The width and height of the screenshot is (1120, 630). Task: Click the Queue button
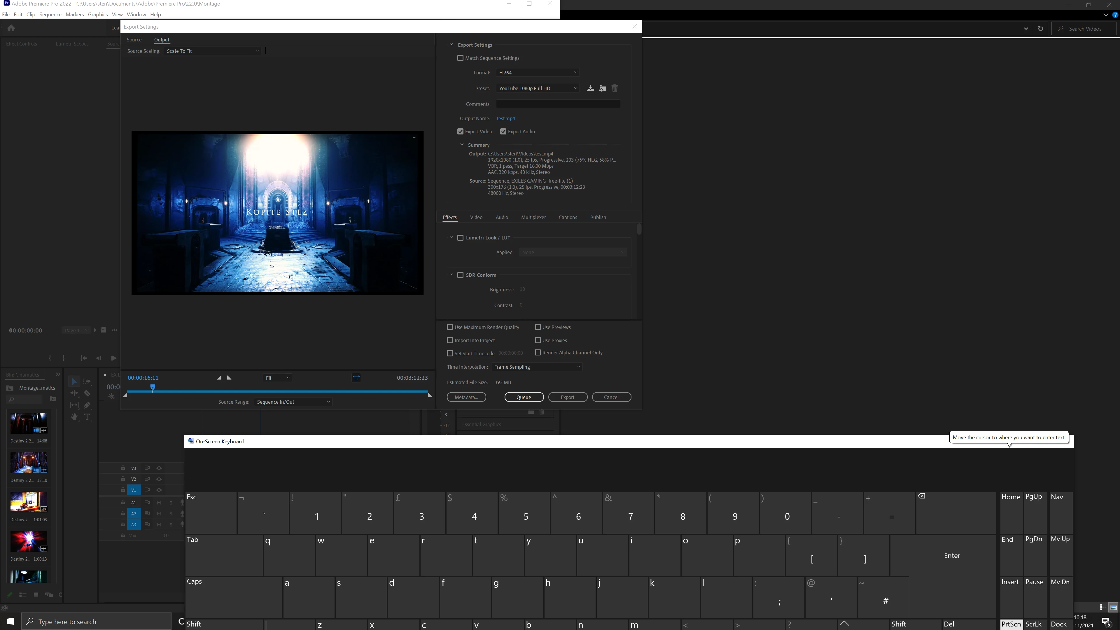[x=524, y=397]
